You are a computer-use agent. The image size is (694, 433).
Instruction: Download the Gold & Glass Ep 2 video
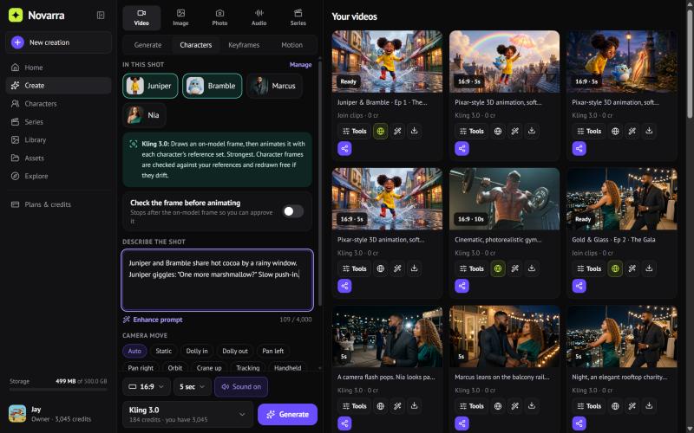coord(649,268)
